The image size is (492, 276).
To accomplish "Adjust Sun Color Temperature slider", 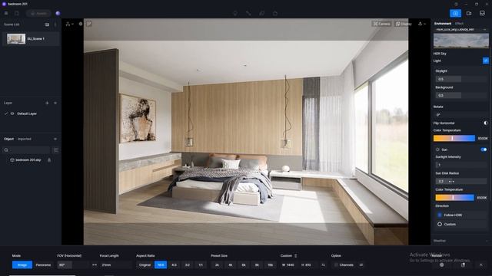I will [x=454, y=198].
